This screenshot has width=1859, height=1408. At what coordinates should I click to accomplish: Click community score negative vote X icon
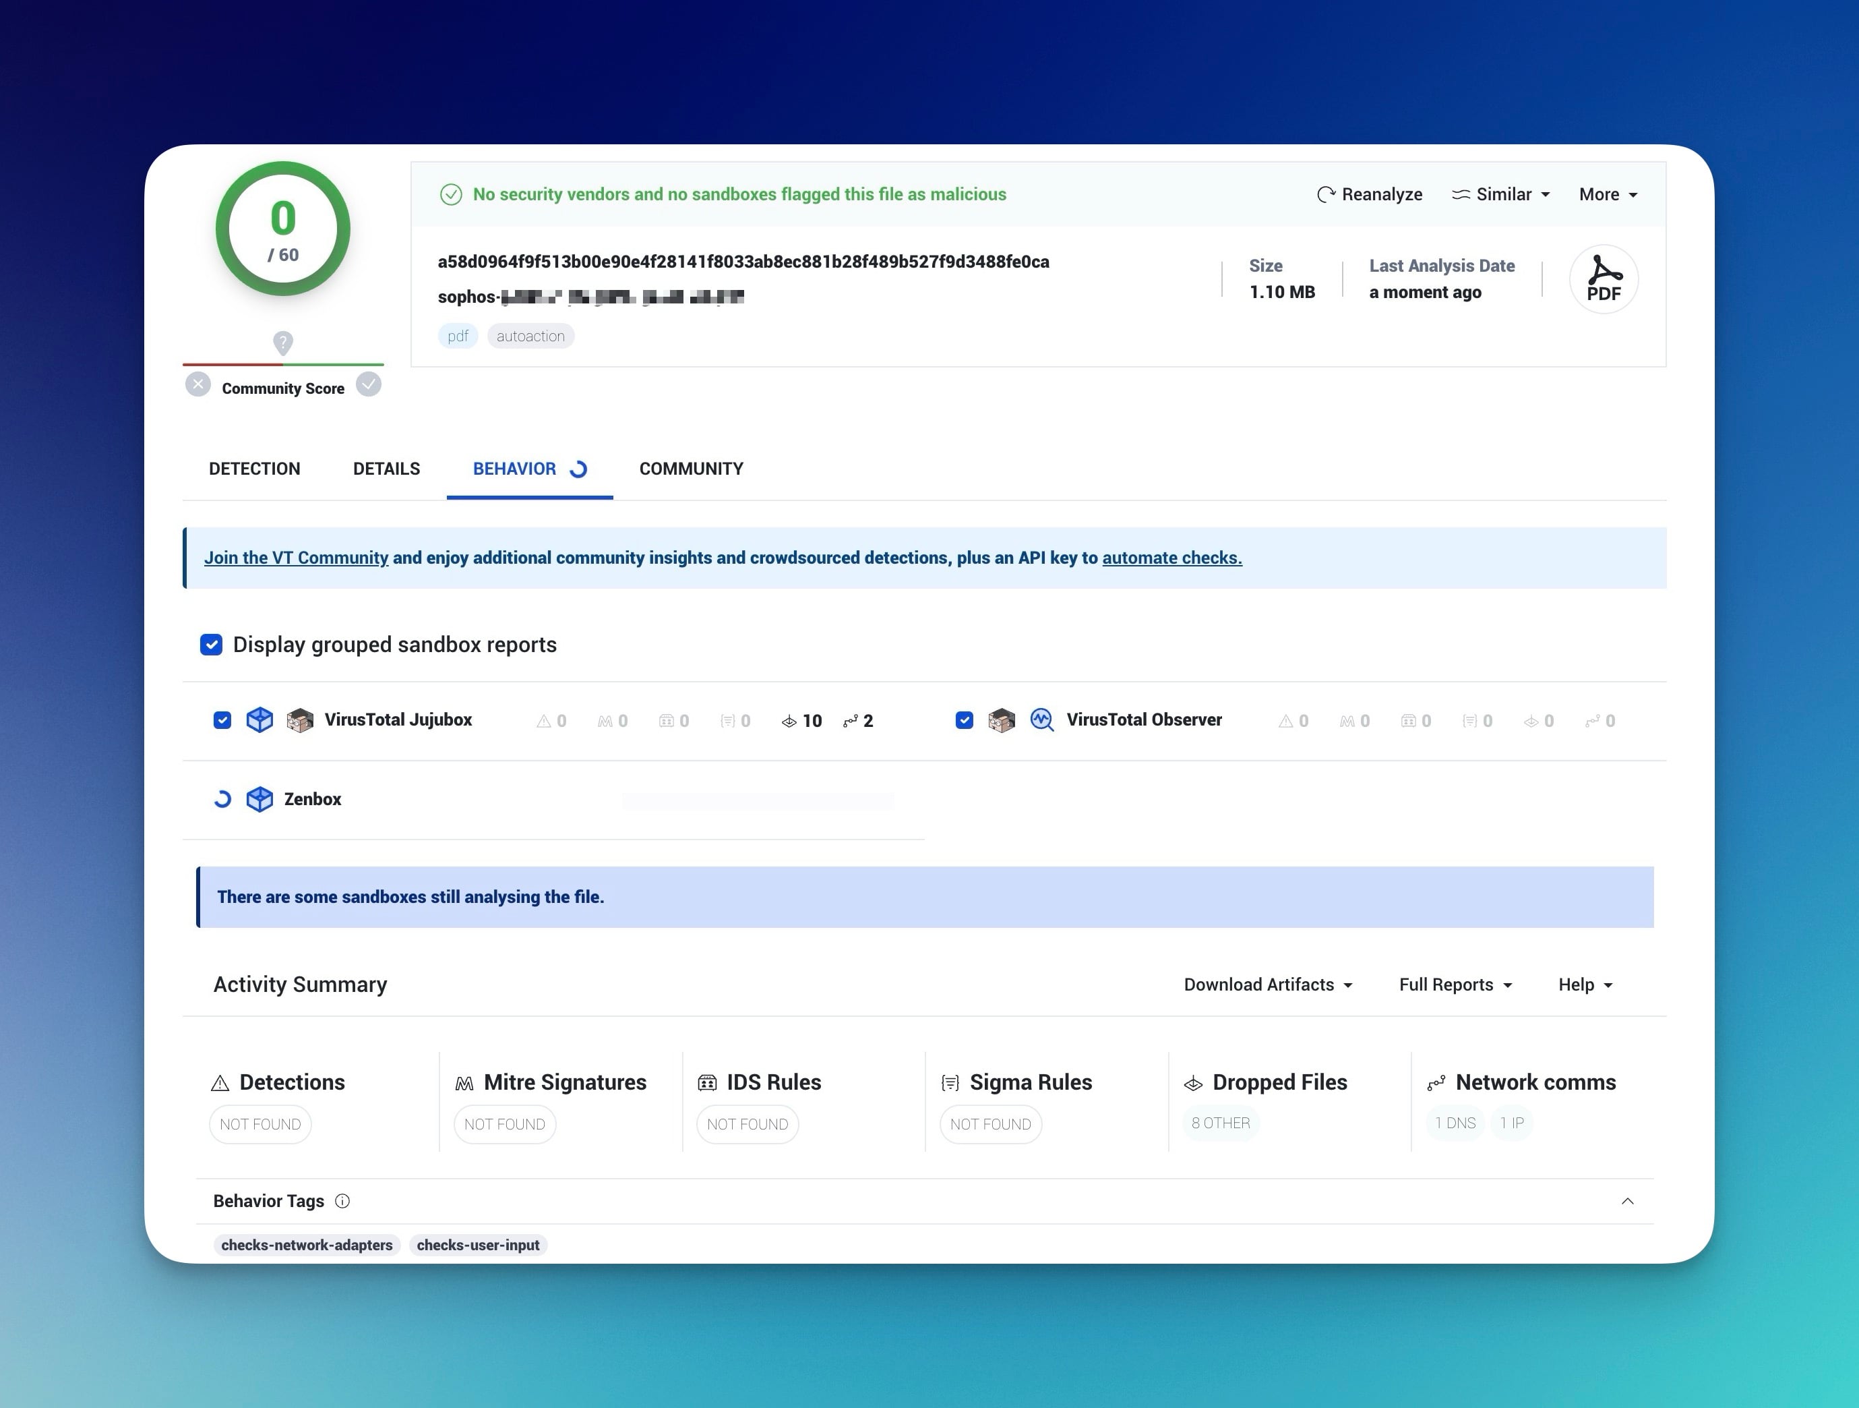[197, 385]
